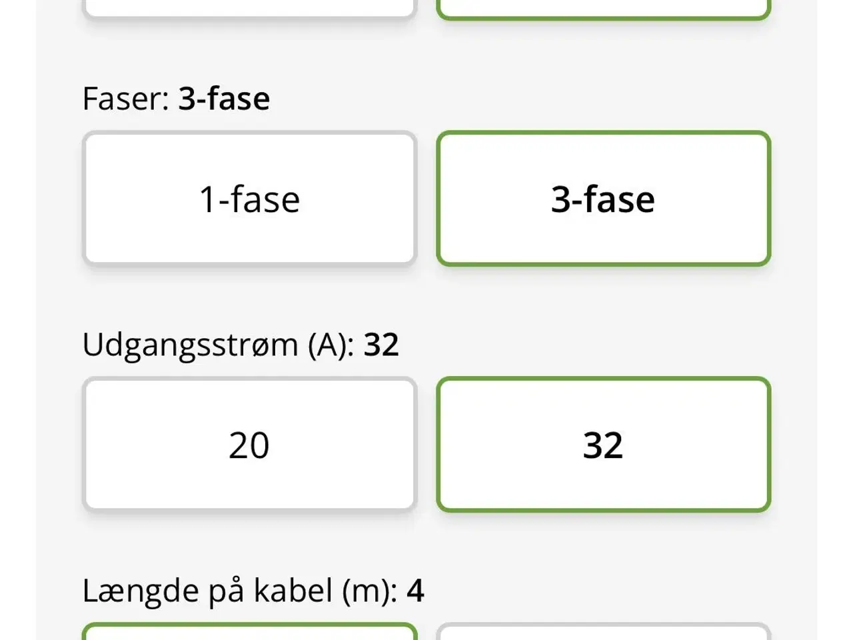The image size is (853, 640).
Task: Set Udgangsstrøm to the lower value
Action: pos(249,444)
